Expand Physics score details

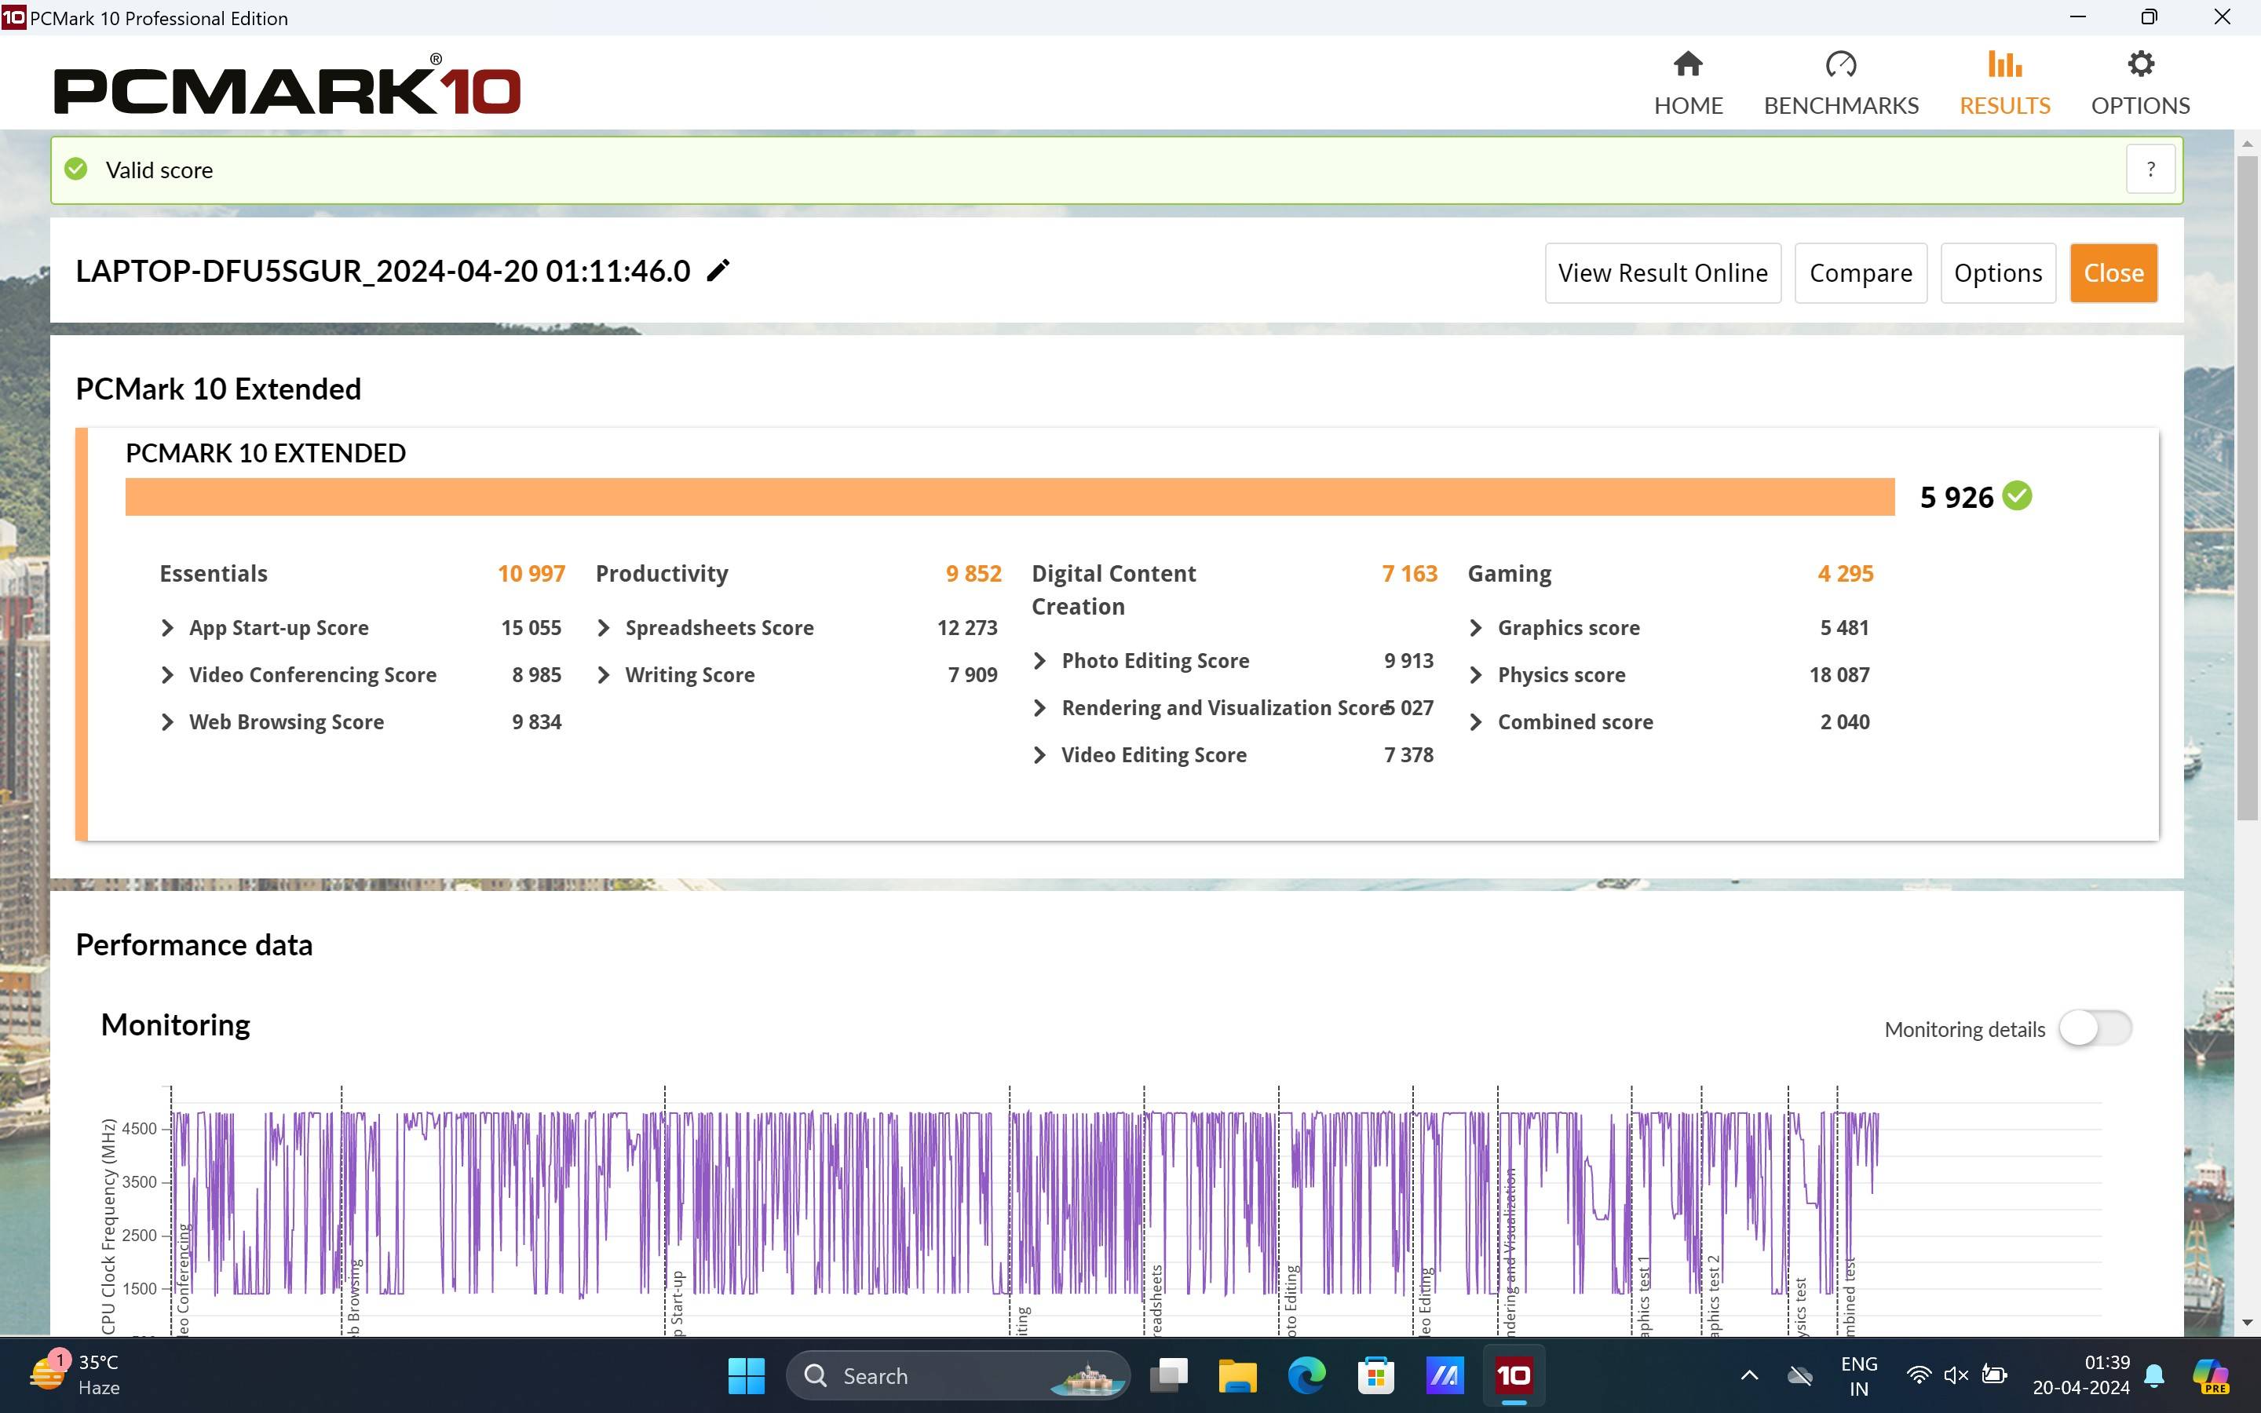click(1475, 675)
